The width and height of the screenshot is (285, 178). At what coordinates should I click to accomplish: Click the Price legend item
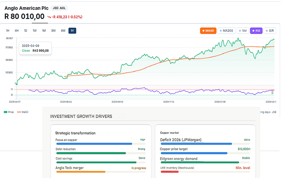(x=9, y=112)
